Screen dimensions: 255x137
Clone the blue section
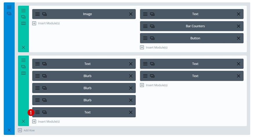pyautogui.click(x=9, y=13)
